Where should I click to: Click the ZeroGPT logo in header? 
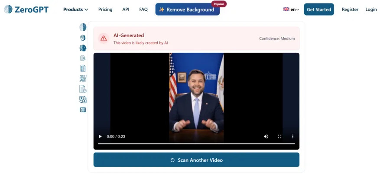tap(26, 10)
